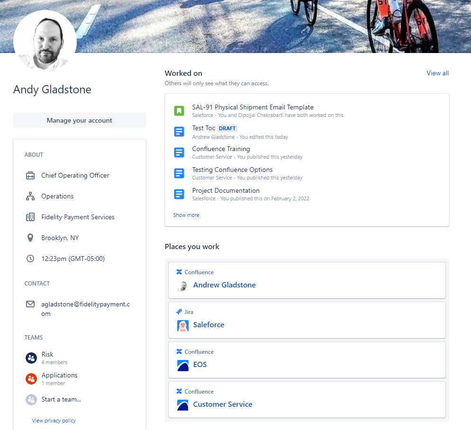Click the Start a team plus icon

click(31, 400)
